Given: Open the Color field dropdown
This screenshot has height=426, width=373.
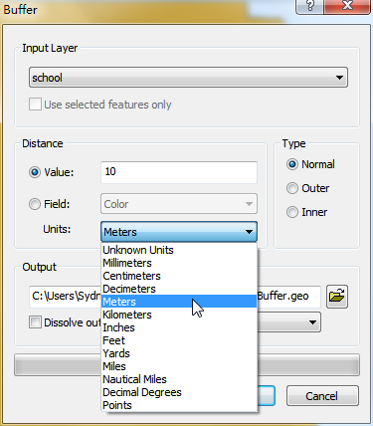Looking at the screenshot, I should point(179,204).
